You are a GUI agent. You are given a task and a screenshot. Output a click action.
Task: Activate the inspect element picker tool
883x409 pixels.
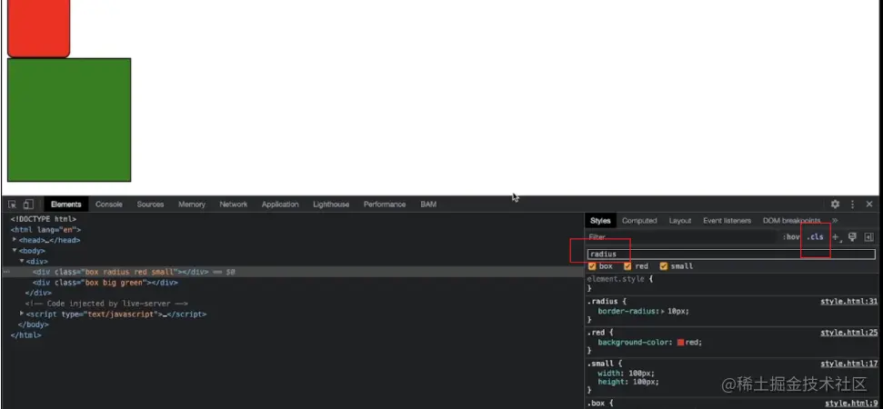13,204
